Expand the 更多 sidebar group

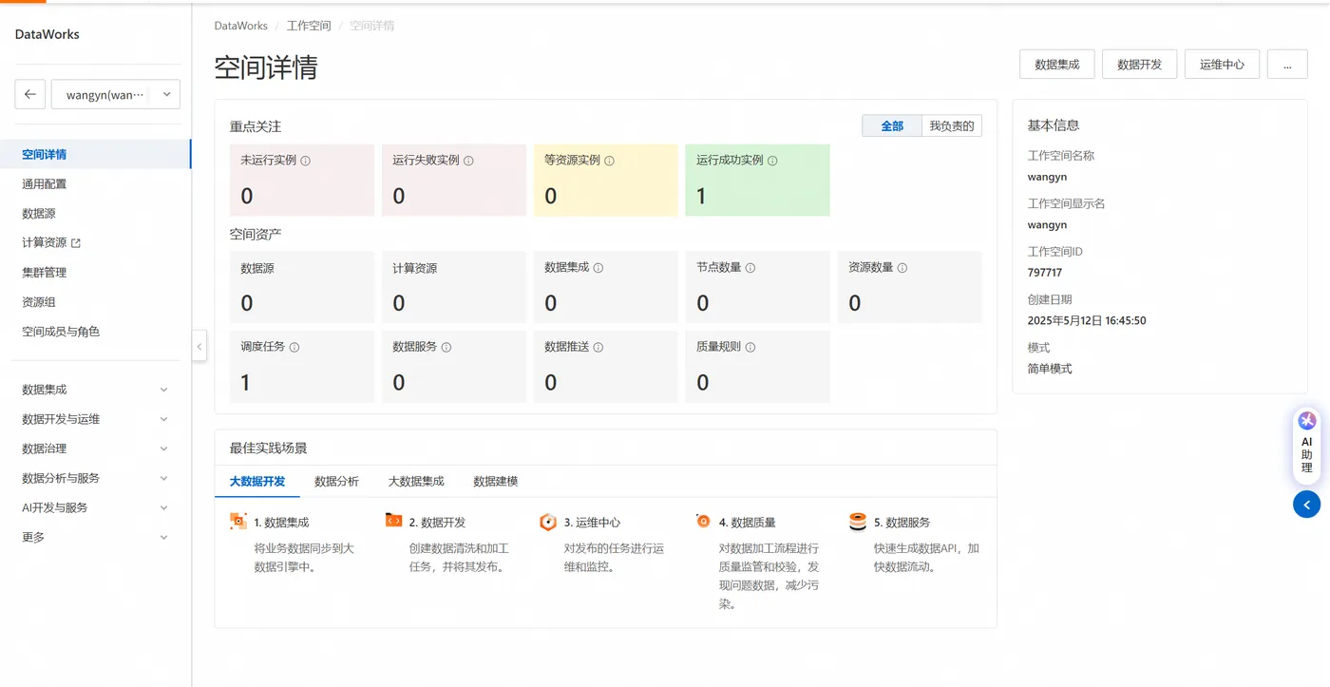pyautogui.click(x=95, y=537)
